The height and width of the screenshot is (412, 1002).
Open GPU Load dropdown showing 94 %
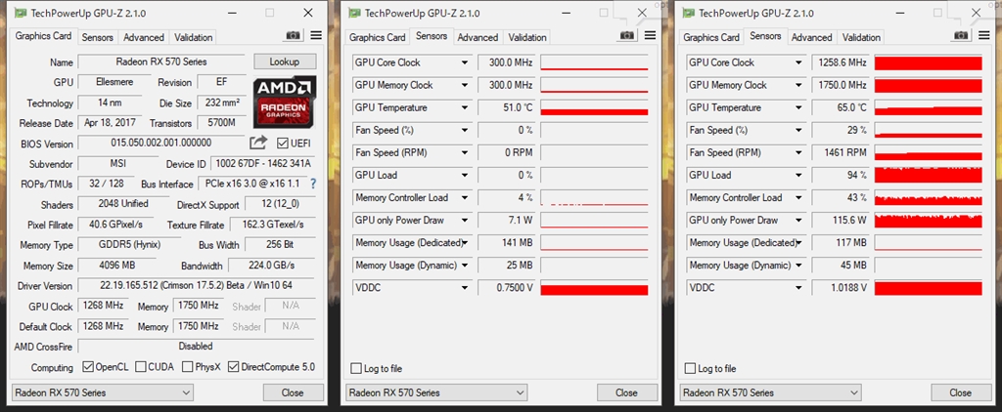pos(798,175)
